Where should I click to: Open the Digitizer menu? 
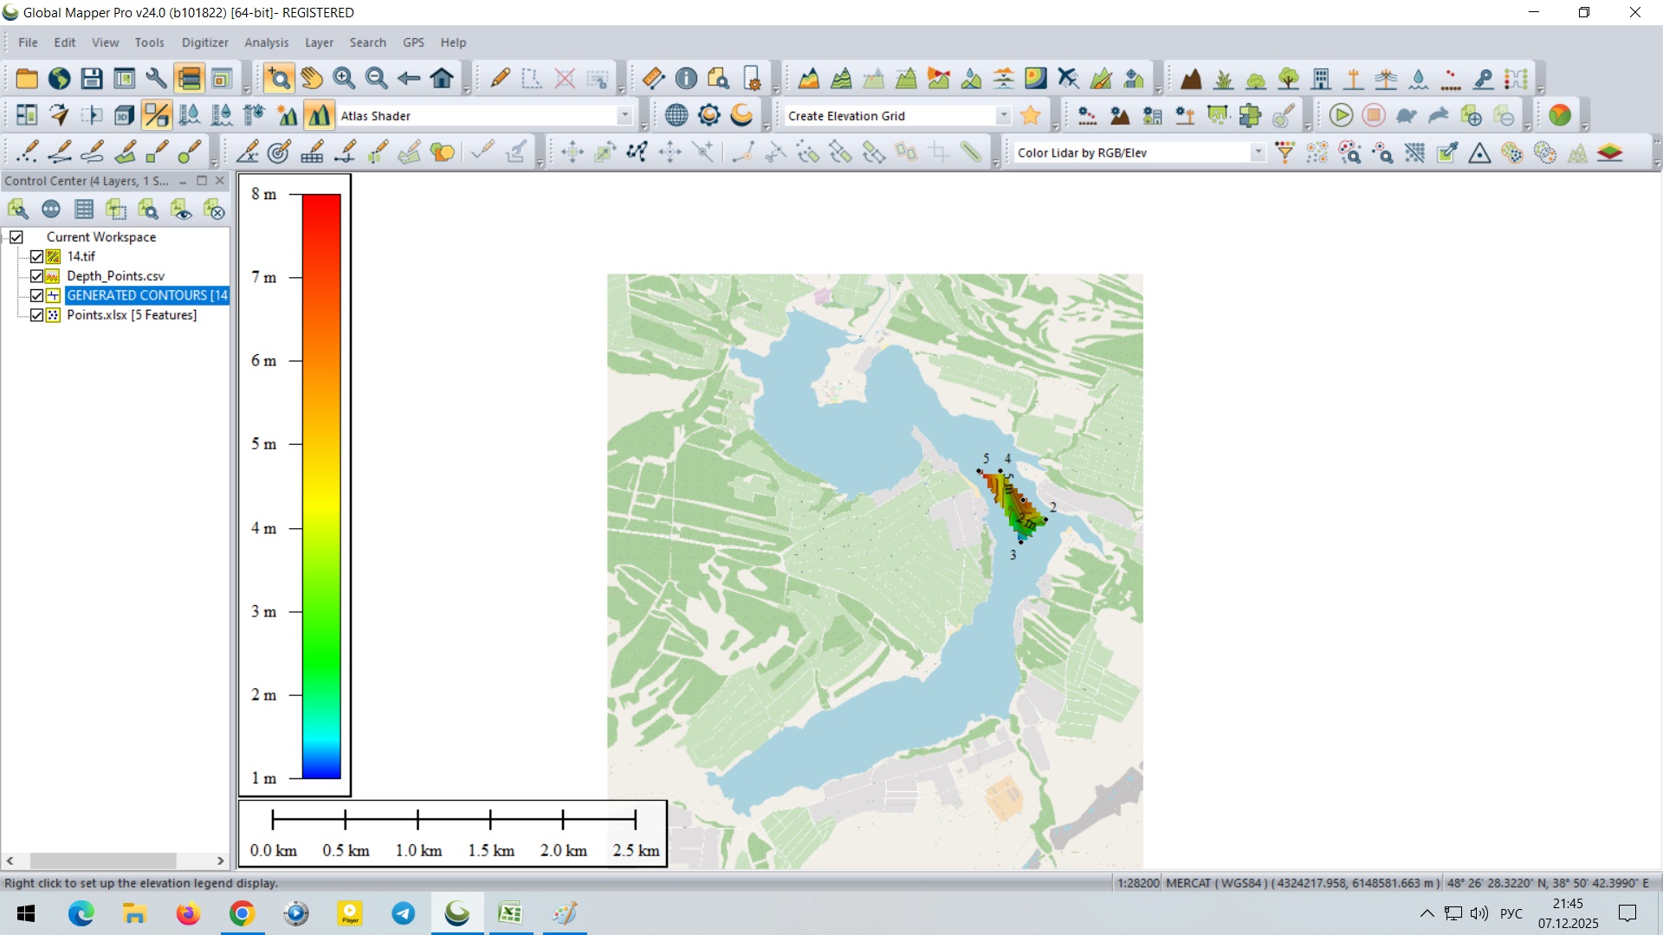coord(204,42)
